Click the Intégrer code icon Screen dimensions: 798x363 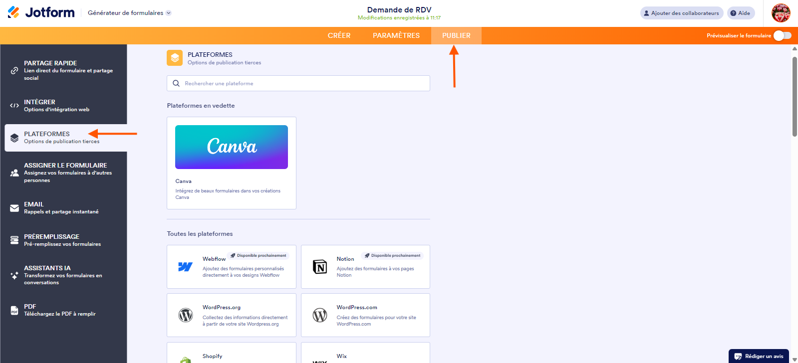pyautogui.click(x=14, y=105)
